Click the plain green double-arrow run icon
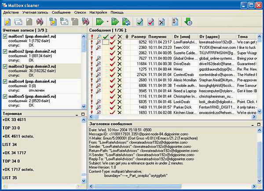 click(100, 22)
